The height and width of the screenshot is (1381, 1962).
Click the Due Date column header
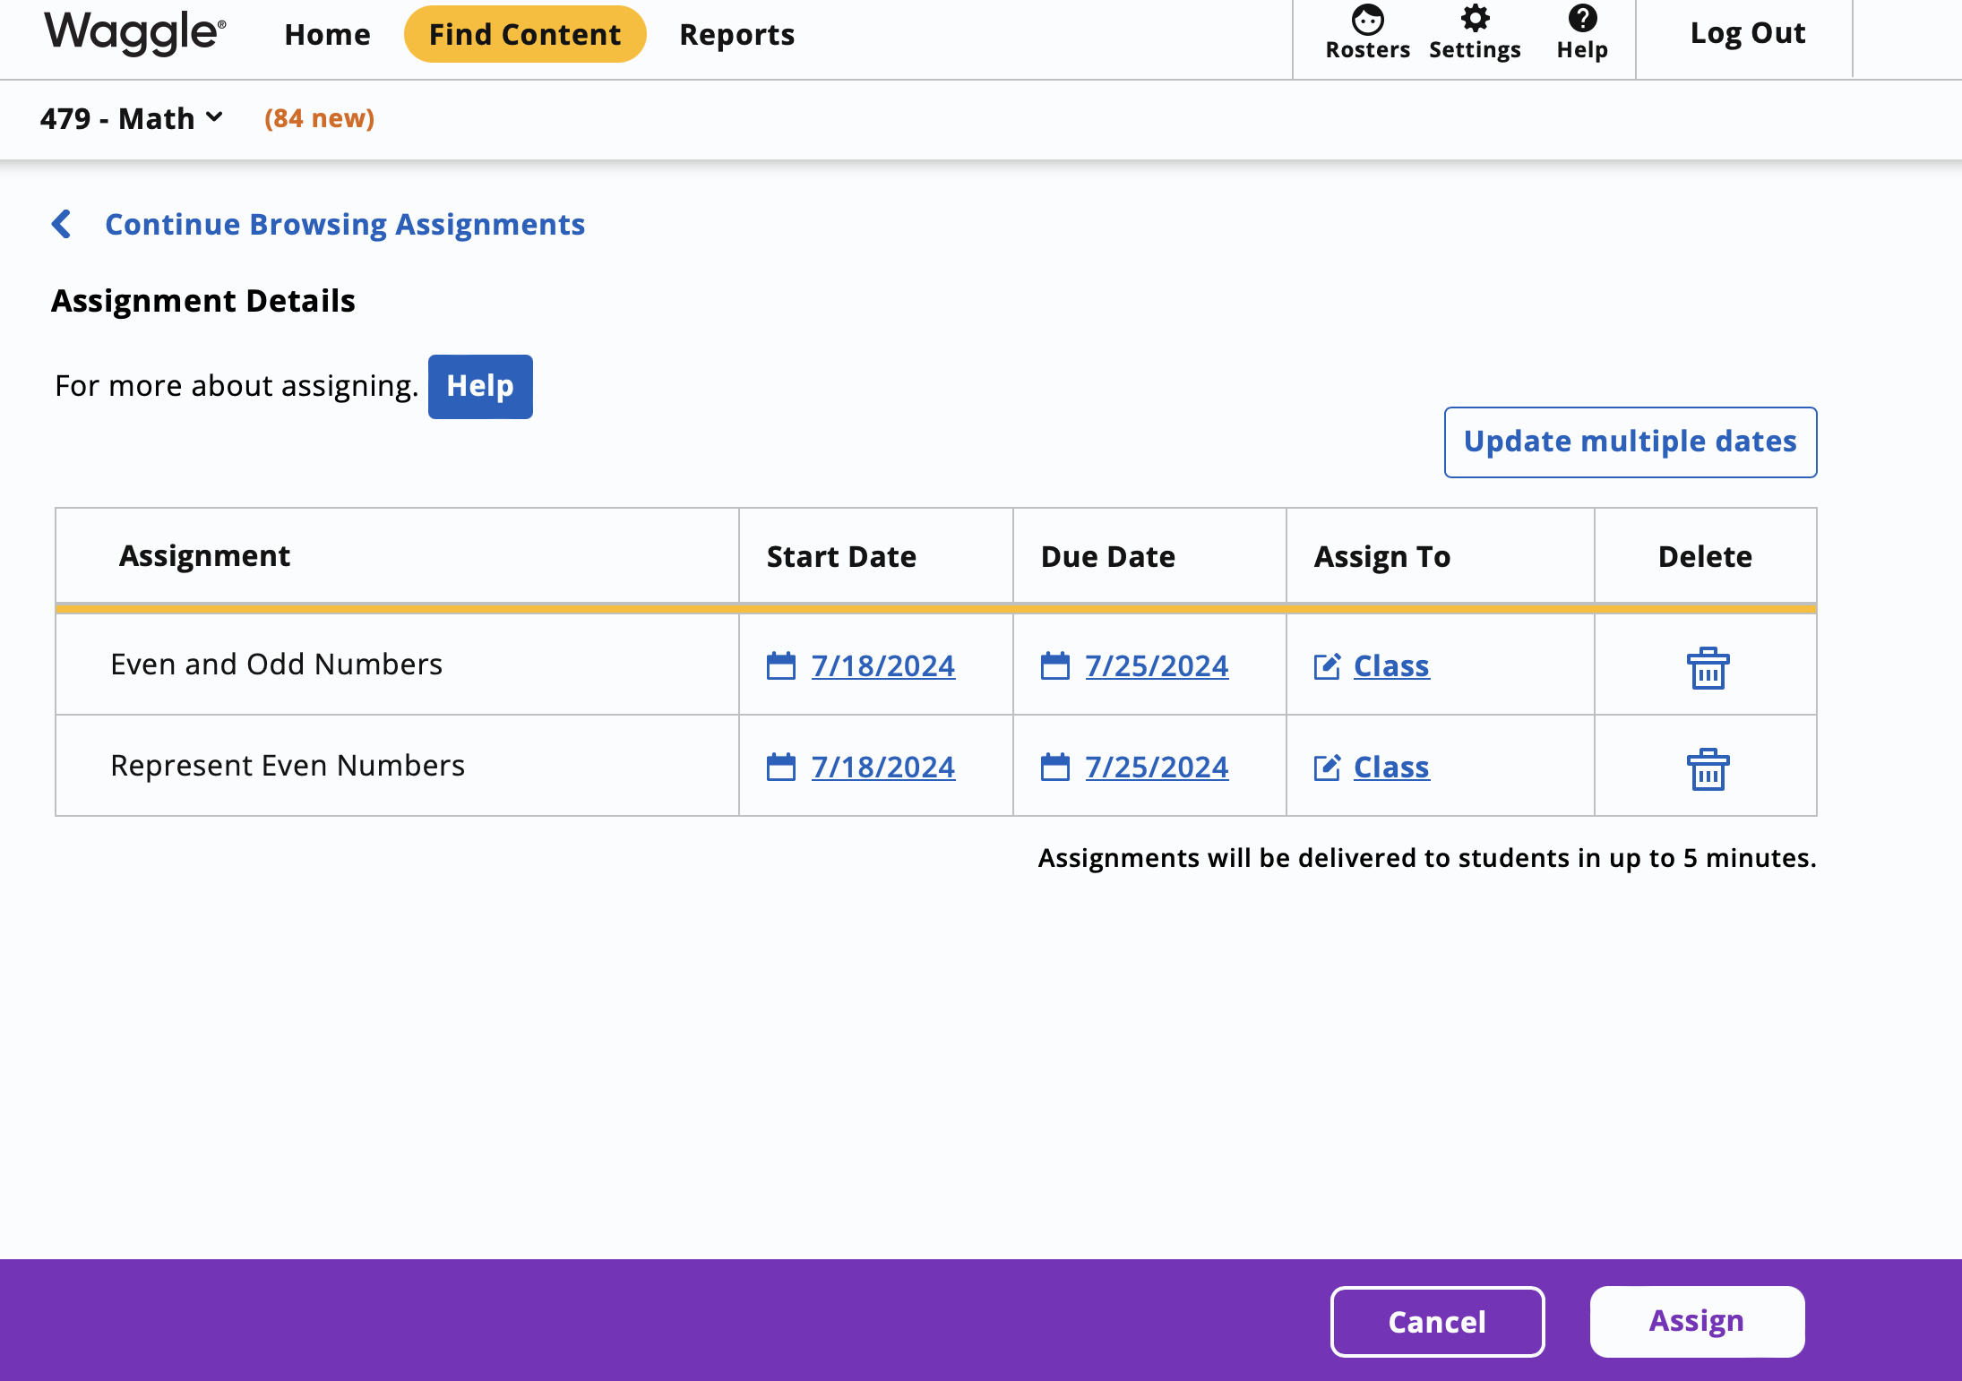tap(1107, 556)
